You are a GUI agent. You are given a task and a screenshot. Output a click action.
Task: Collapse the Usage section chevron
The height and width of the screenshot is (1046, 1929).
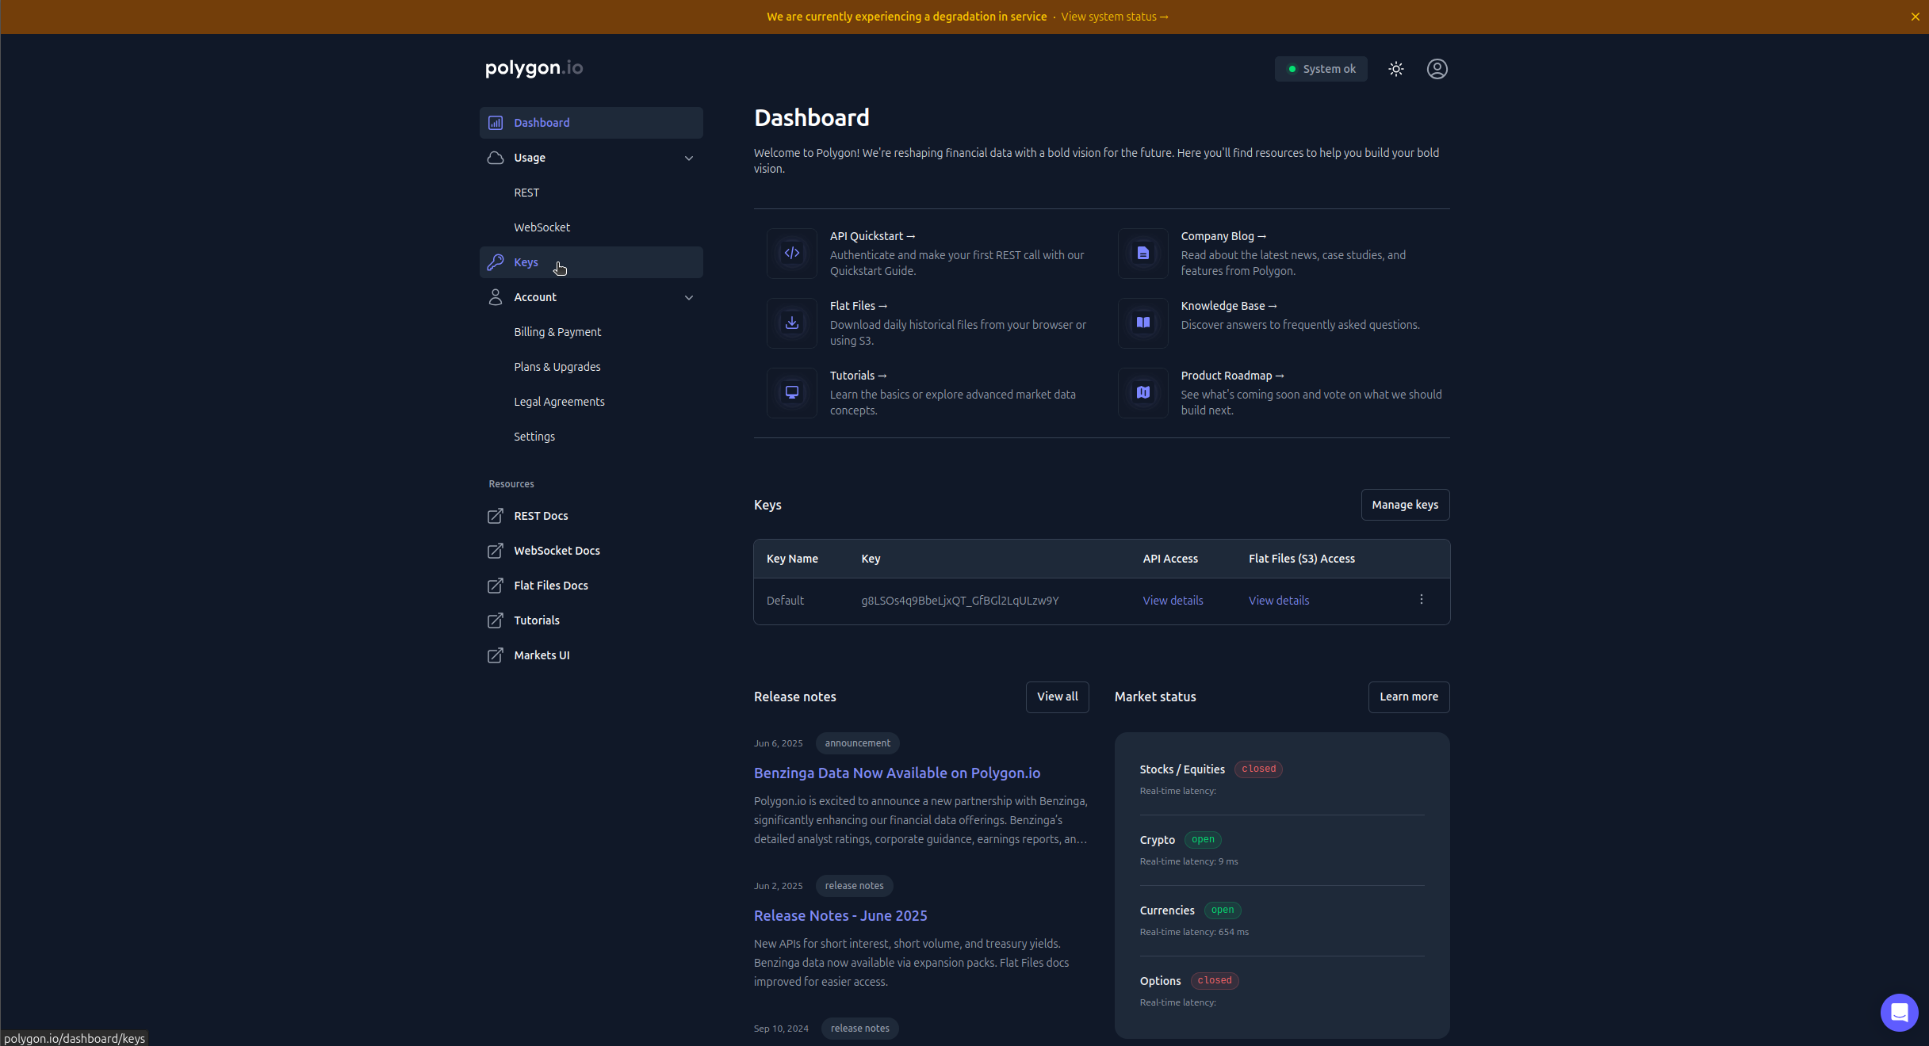coord(689,158)
